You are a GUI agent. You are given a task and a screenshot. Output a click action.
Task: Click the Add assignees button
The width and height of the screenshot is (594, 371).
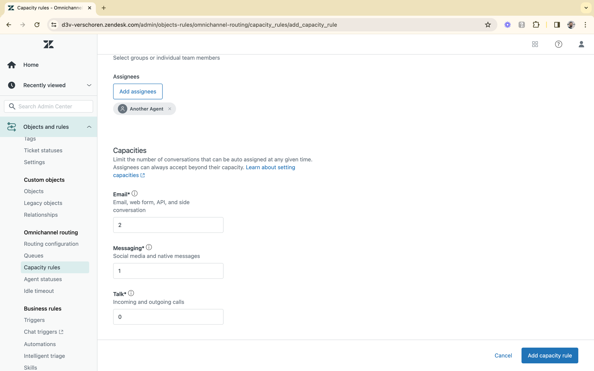pyautogui.click(x=138, y=91)
